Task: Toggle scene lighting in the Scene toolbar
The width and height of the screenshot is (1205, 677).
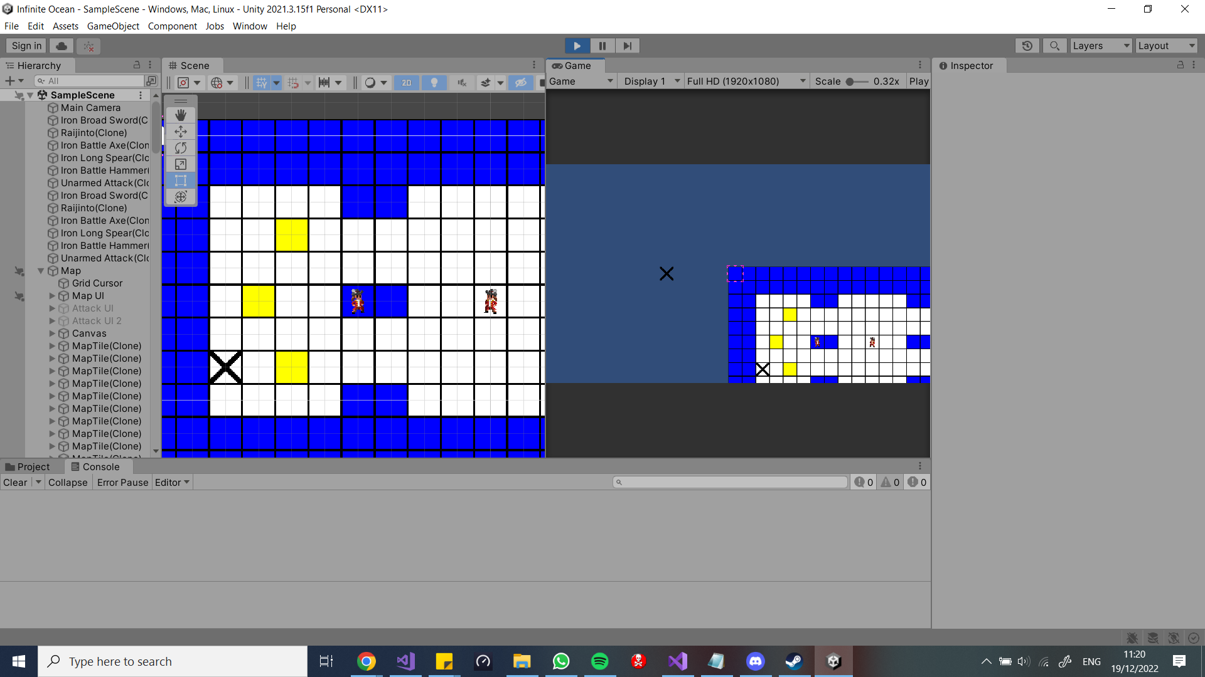Action: [x=434, y=82]
